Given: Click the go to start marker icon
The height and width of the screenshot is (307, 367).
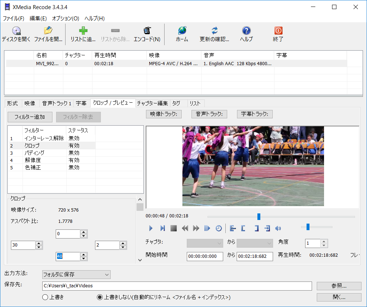Looking at the screenshot, I should tap(233, 228).
